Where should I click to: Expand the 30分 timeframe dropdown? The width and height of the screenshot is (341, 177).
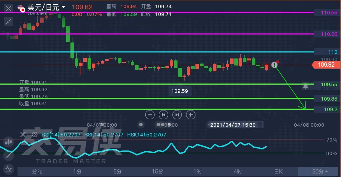pos(318,172)
